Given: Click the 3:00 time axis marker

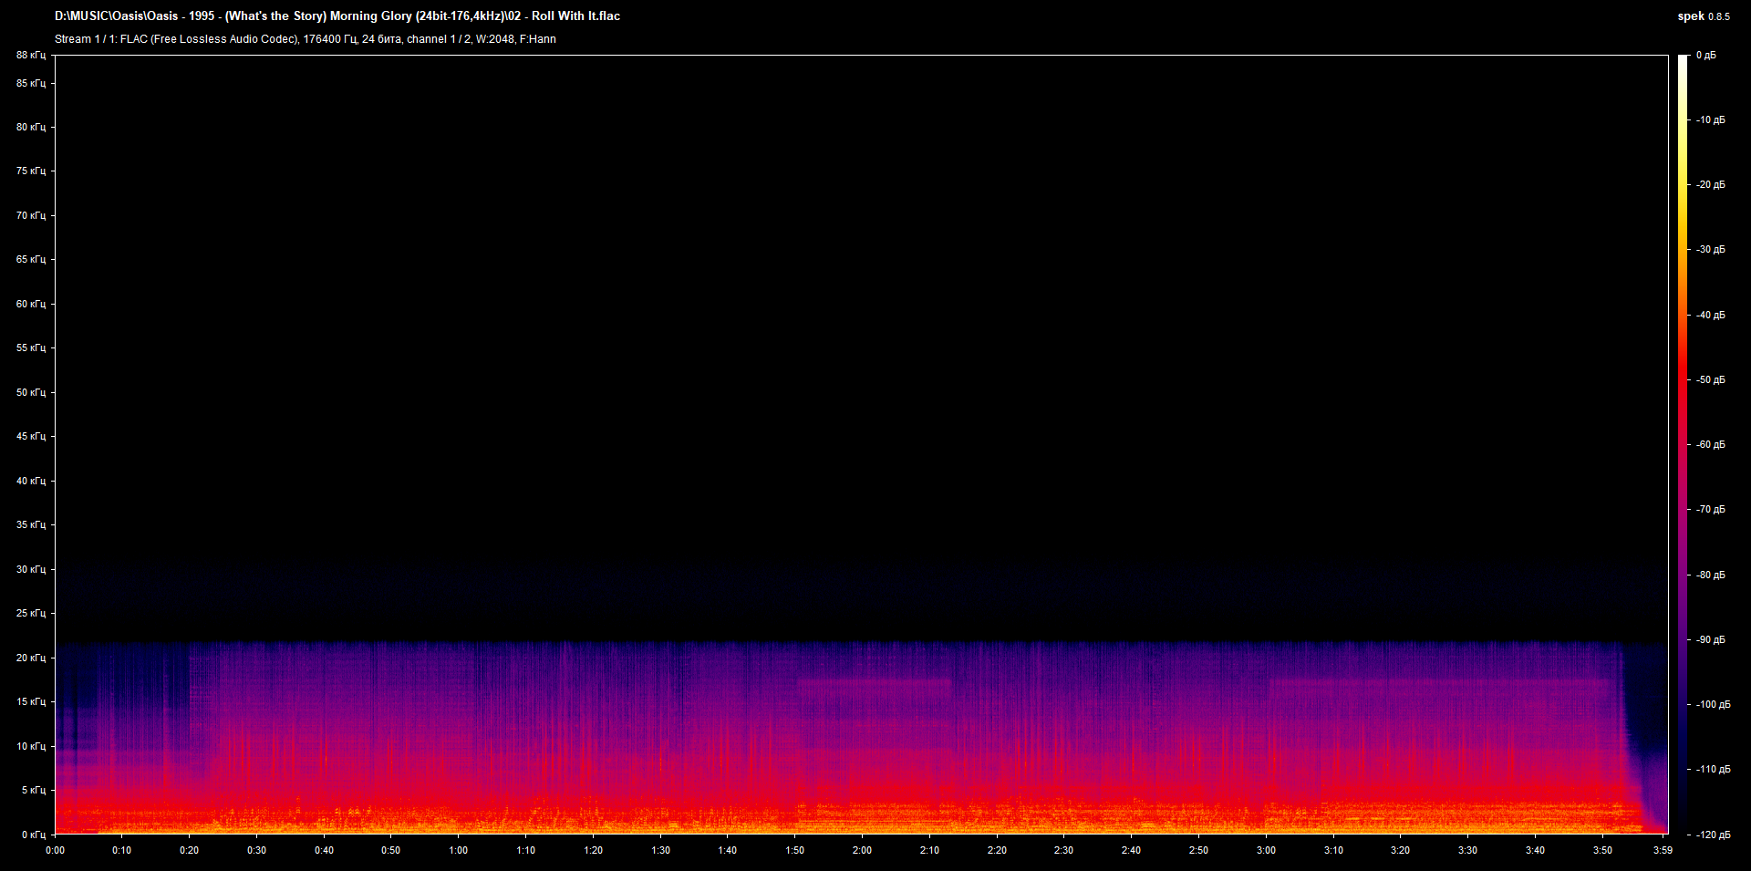Looking at the screenshot, I should pos(1266,850).
